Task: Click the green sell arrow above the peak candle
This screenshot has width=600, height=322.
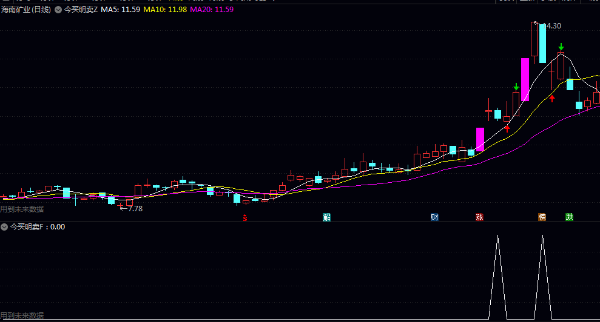Action: 561,47
